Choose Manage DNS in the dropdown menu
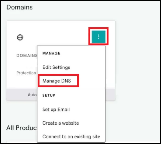This screenshot has width=161, height=144. [57, 81]
